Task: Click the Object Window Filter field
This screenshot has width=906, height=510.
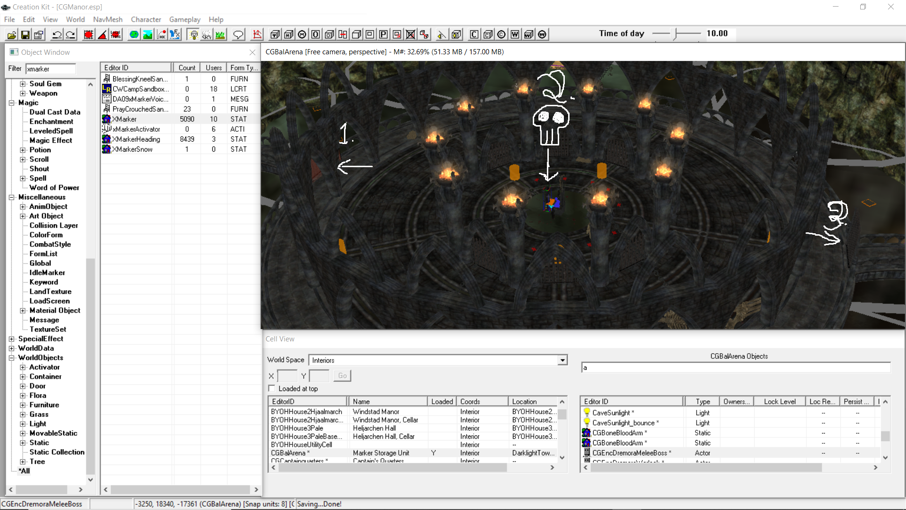Action: (50, 69)
